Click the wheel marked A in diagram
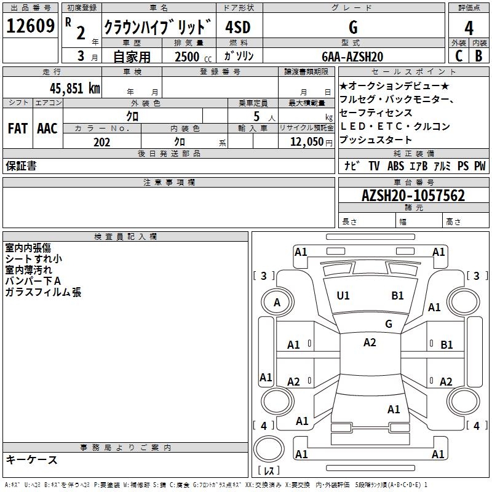The image size is (492, 492). click(277, 302)
